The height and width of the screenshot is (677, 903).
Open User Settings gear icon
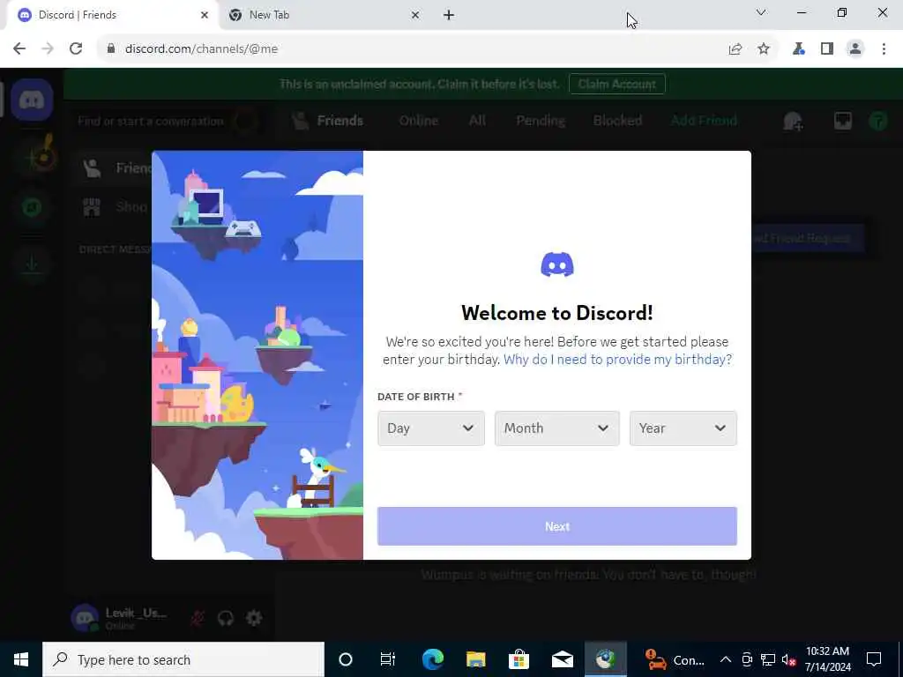[x=254, y=618]
